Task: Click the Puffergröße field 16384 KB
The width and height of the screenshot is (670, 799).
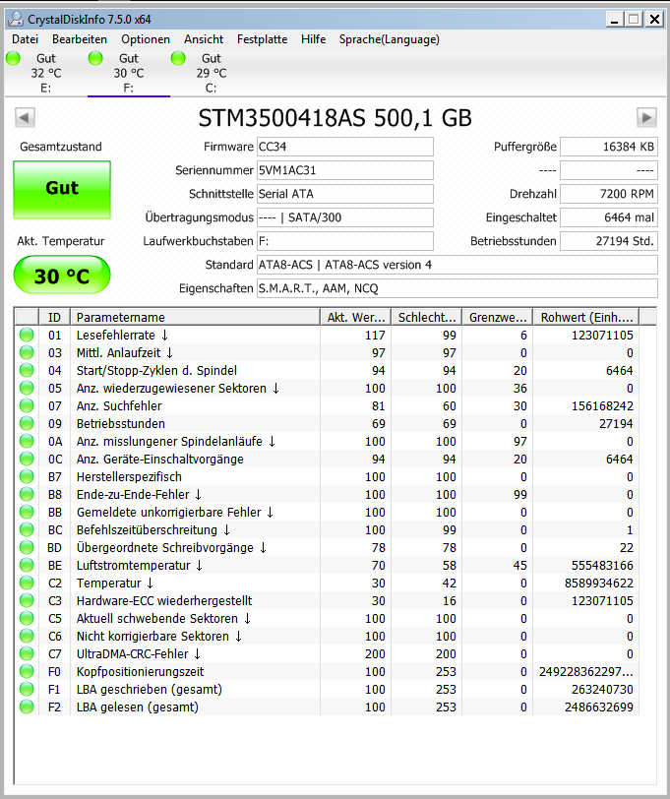Action: (x=609, y=147)
